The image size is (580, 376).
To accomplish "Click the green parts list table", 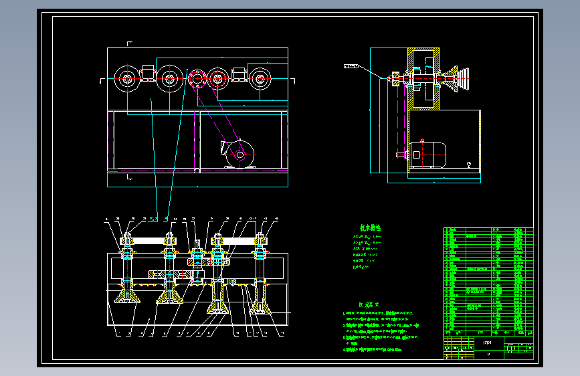I will pyautogui.click(x=488, y=282).
